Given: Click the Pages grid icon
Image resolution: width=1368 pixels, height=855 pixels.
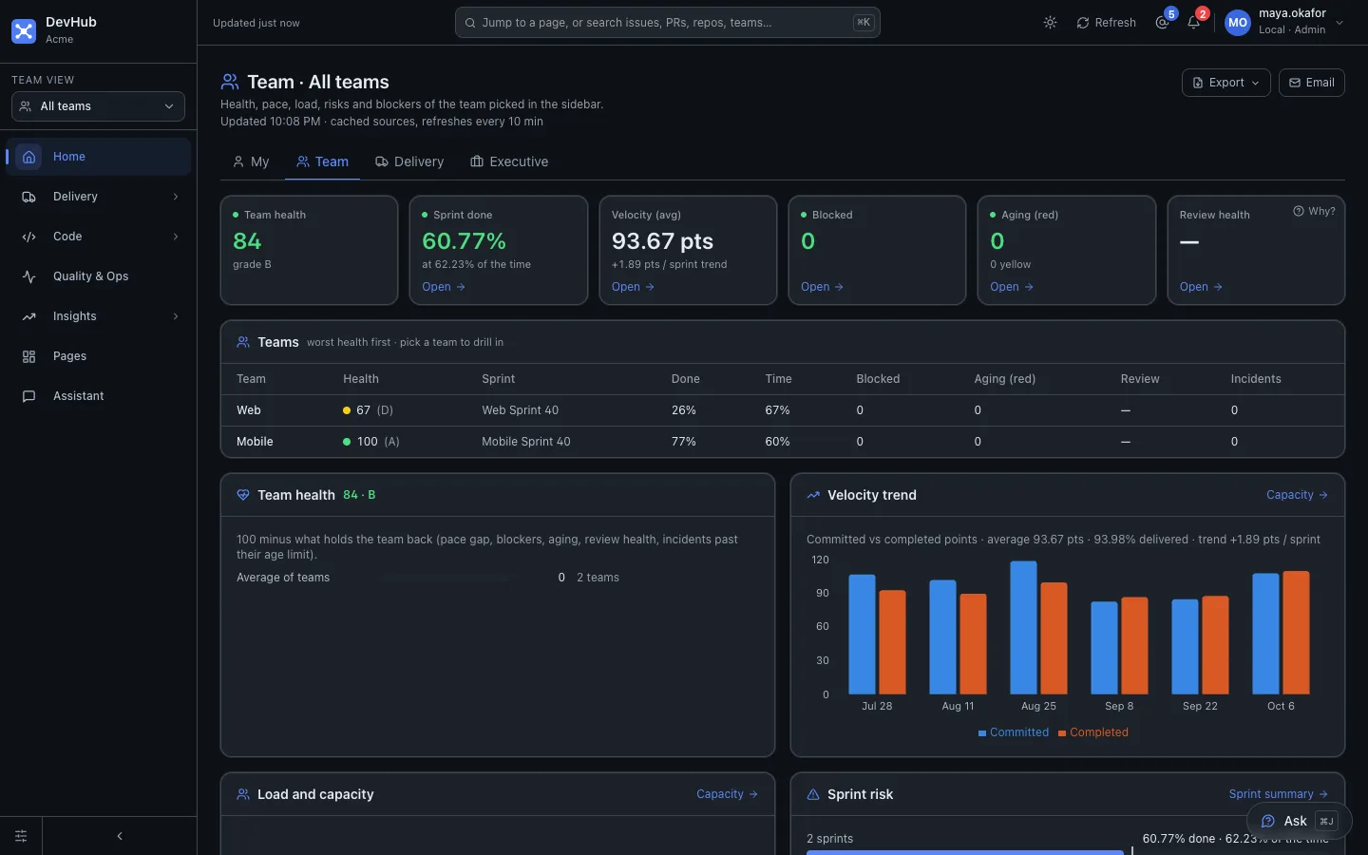Looking at the screenshot, I should (x=28, y=356).
